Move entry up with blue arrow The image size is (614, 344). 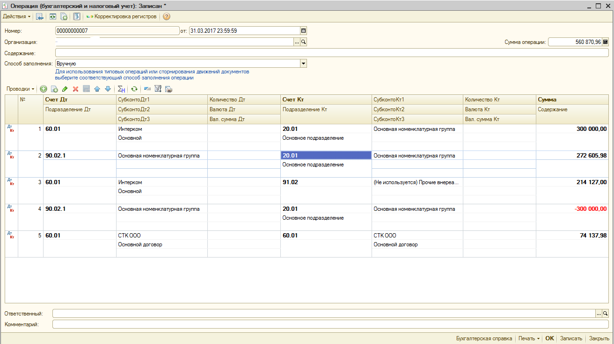tap(97, 89)
